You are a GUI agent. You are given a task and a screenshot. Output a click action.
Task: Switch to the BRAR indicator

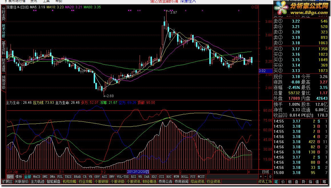point(77,177)
